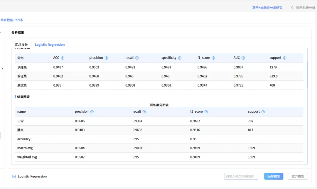Click help icon beside top-table recall header

point(137,58)
